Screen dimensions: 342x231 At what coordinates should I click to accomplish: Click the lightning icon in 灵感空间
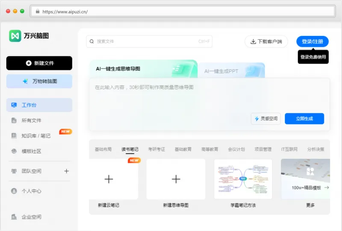[257, 118]
